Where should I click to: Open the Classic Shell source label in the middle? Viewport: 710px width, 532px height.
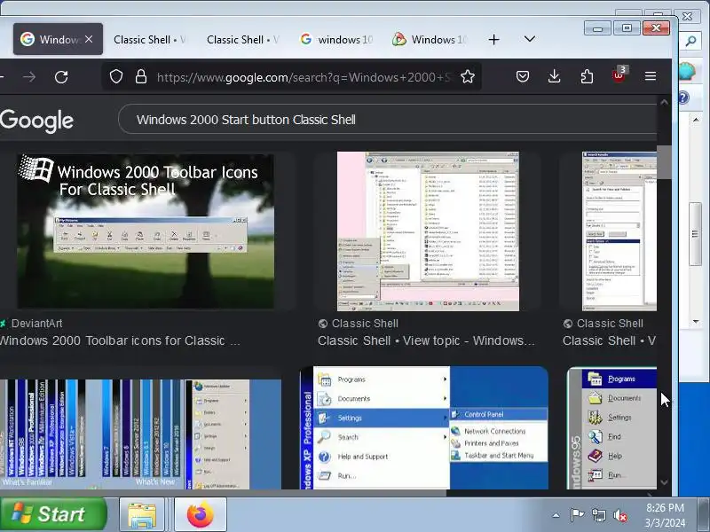click(365, 324)
